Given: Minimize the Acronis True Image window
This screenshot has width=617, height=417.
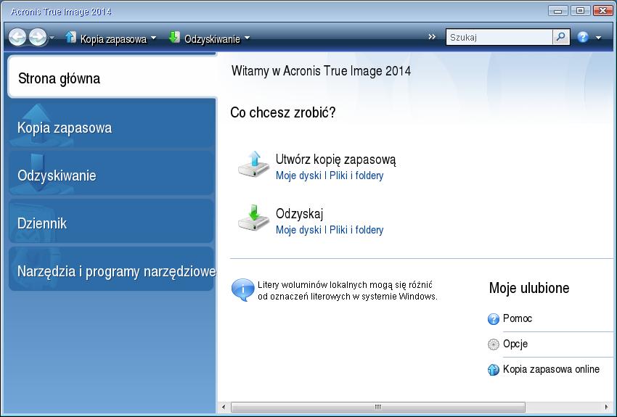Looking at the screenshot, I should [558, 11].
